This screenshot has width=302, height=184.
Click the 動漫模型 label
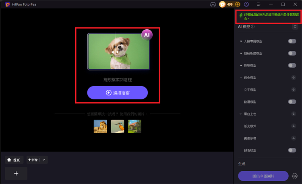coord(250,102)
